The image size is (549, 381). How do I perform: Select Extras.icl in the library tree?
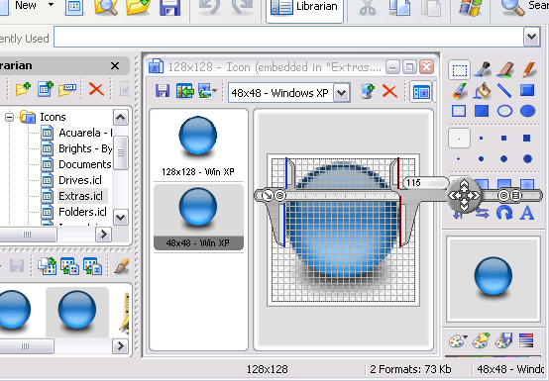pos(80,196)
